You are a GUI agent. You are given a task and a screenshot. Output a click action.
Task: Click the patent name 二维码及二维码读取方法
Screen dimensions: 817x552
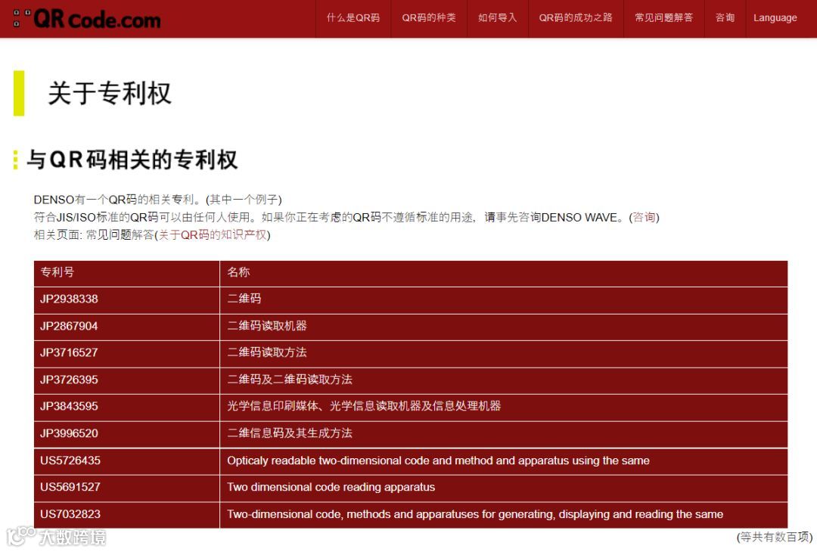(x=290, y=380)
